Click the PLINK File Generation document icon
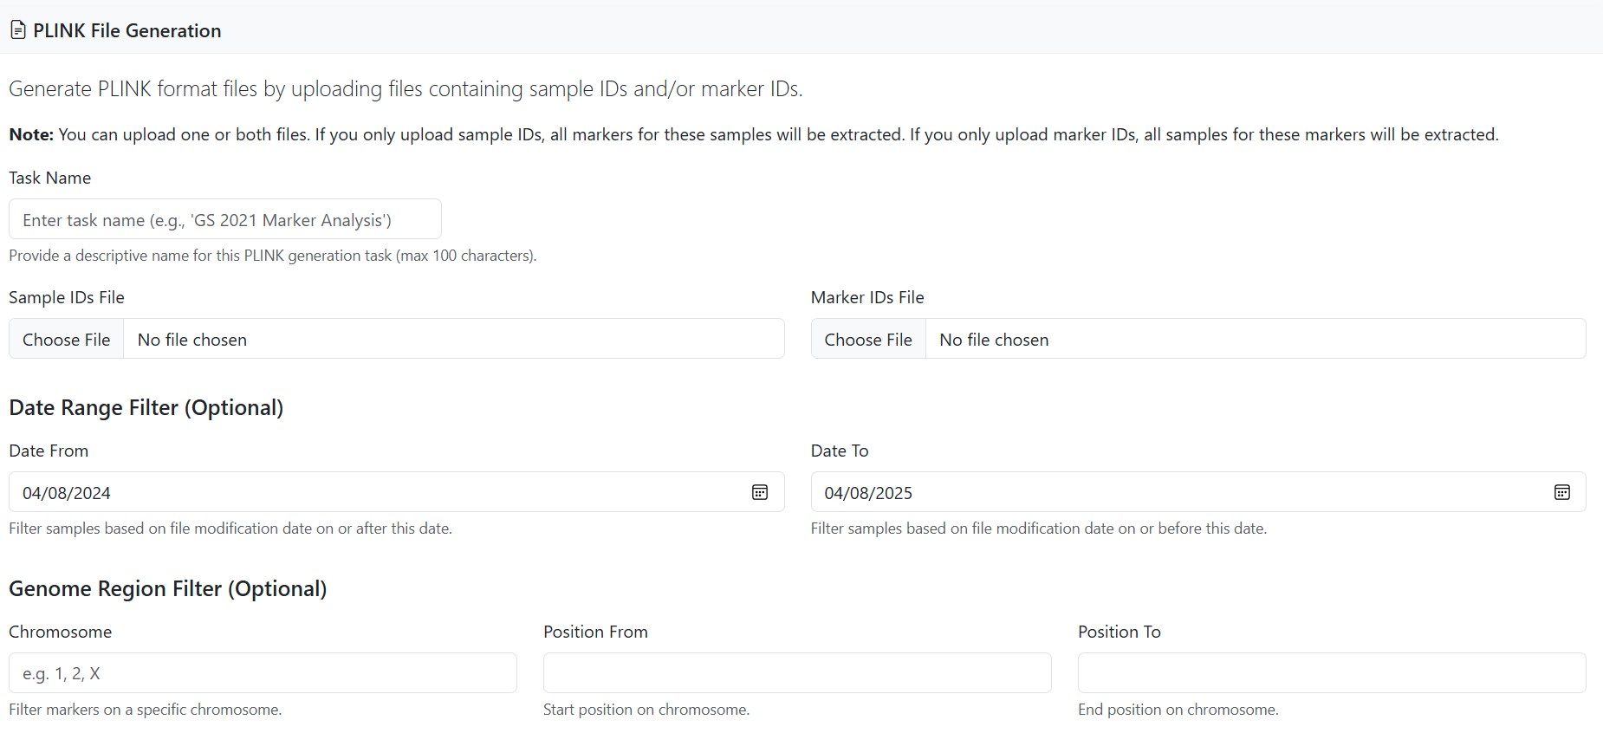1603x733 pixels. 17,30
